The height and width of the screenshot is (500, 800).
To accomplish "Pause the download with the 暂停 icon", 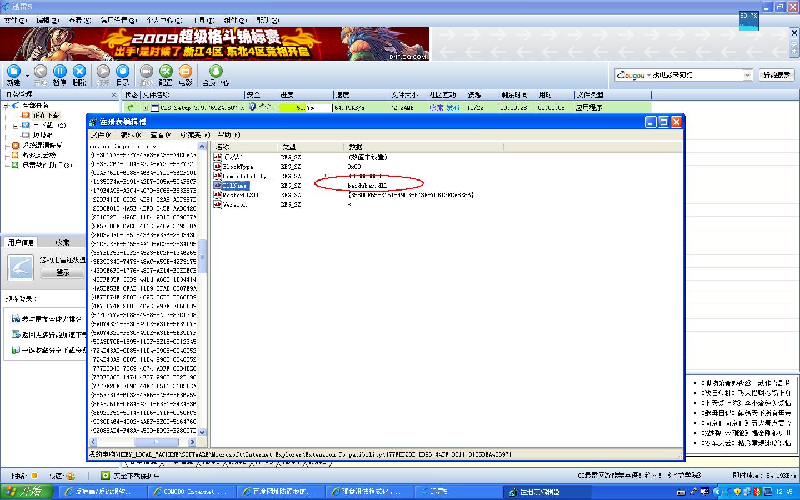I will coord(59,71).
